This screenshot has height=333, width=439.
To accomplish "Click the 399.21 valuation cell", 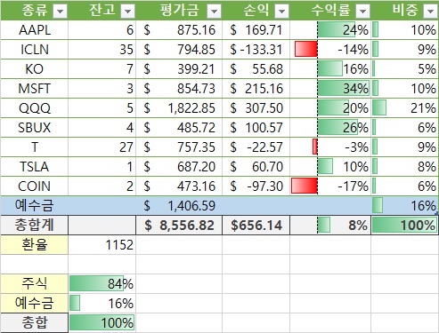I will click(179, 69).
